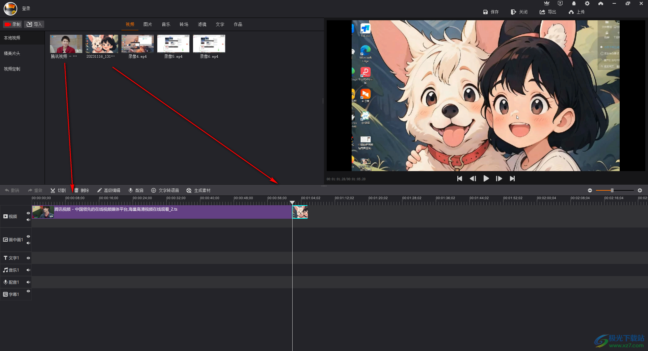
Task: Mute the 音乐1 track
Action: pos(28,270)
